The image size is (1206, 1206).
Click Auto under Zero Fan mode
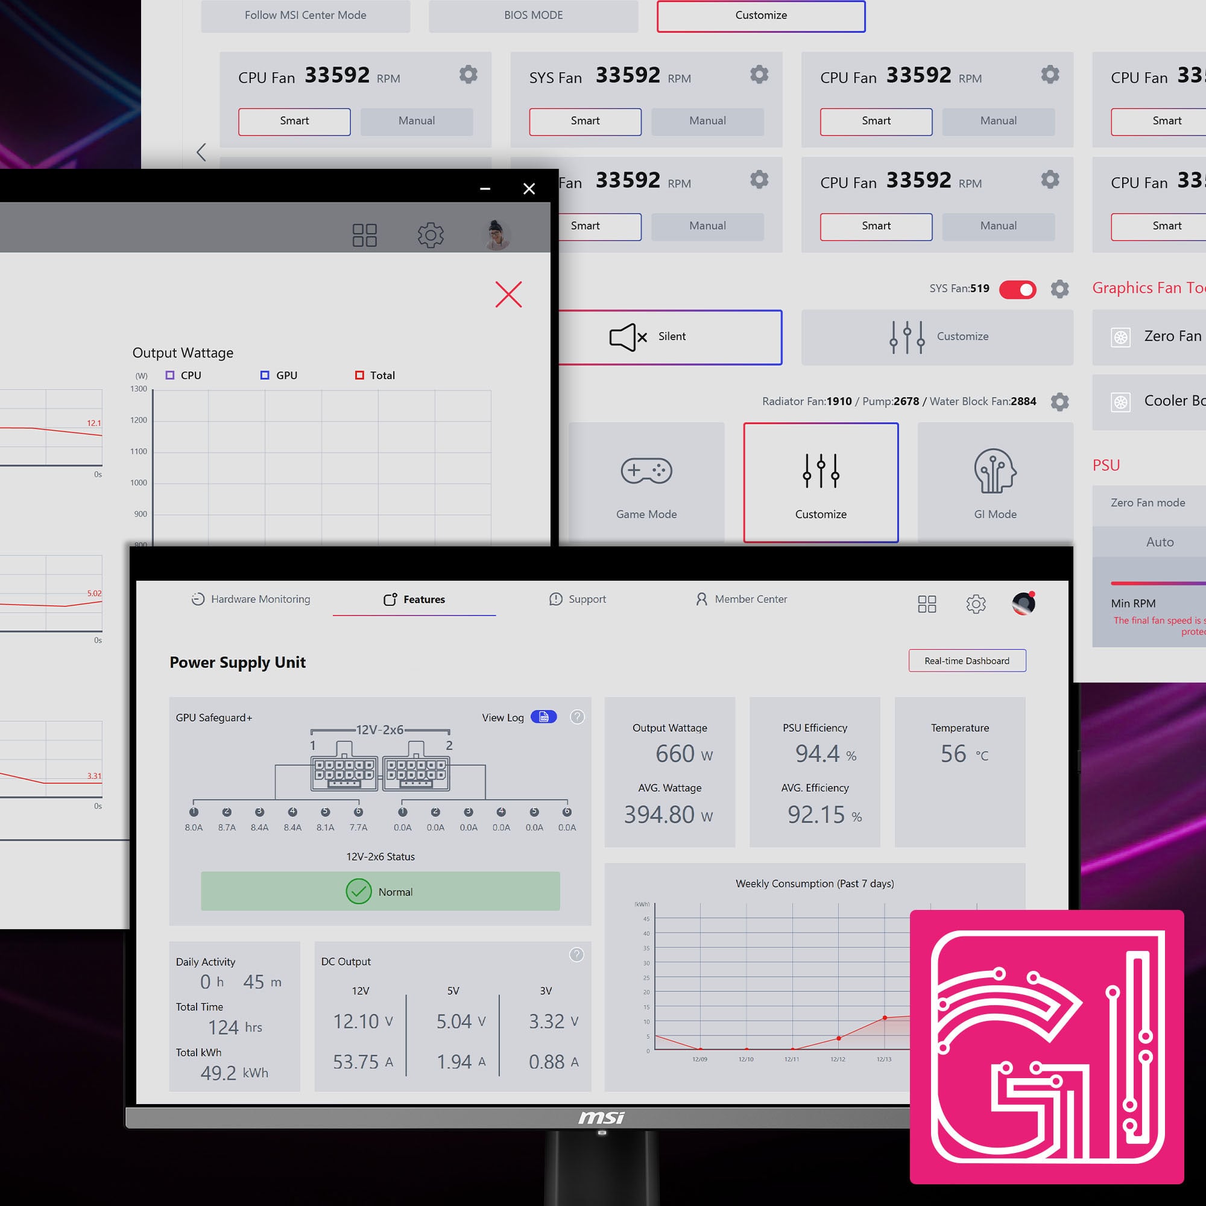(1160, 542)
